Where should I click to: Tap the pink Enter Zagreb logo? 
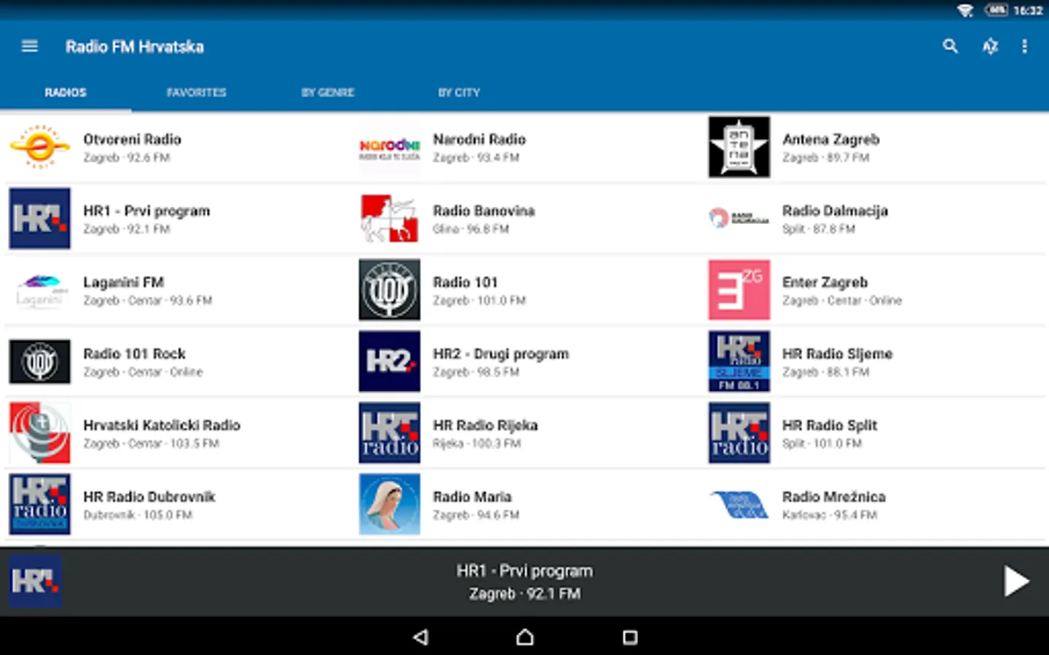[739, 290]
